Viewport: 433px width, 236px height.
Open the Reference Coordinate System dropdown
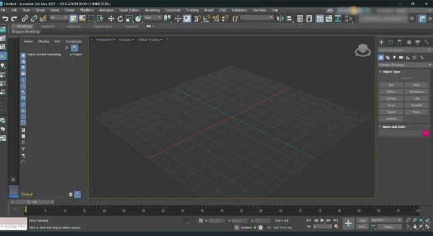(152, 18)
